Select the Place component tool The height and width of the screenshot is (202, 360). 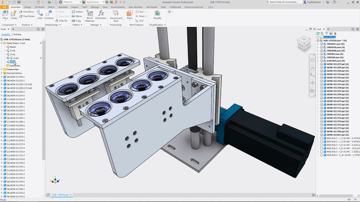click(5, 15)
